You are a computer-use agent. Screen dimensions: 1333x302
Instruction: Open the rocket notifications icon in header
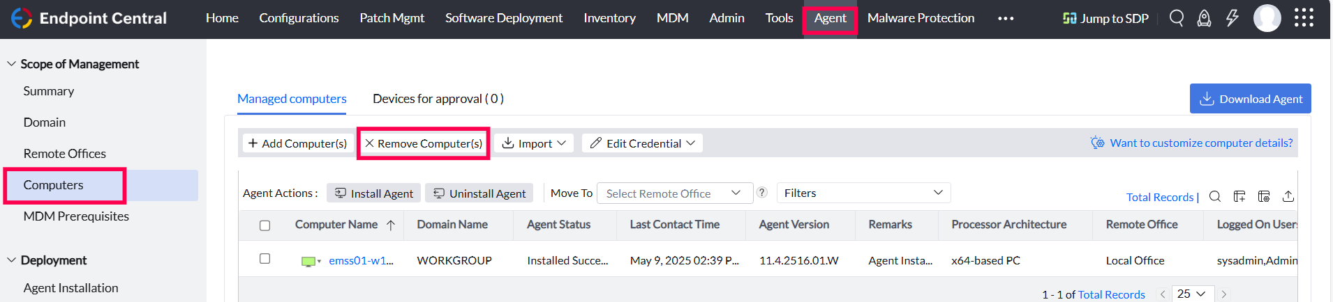click(1204, 18)
